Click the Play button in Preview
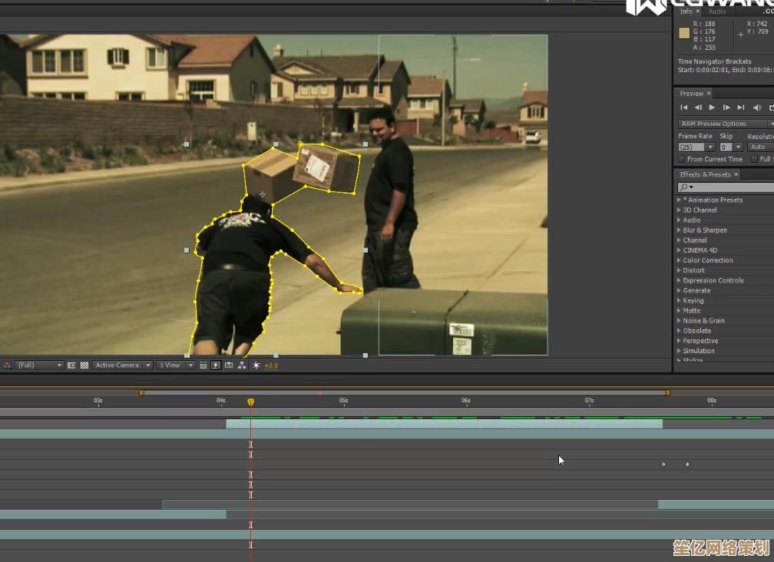Image resolution: width=774 pixels, height=562 pixels. pyautogui.click(x=712, y=107)
